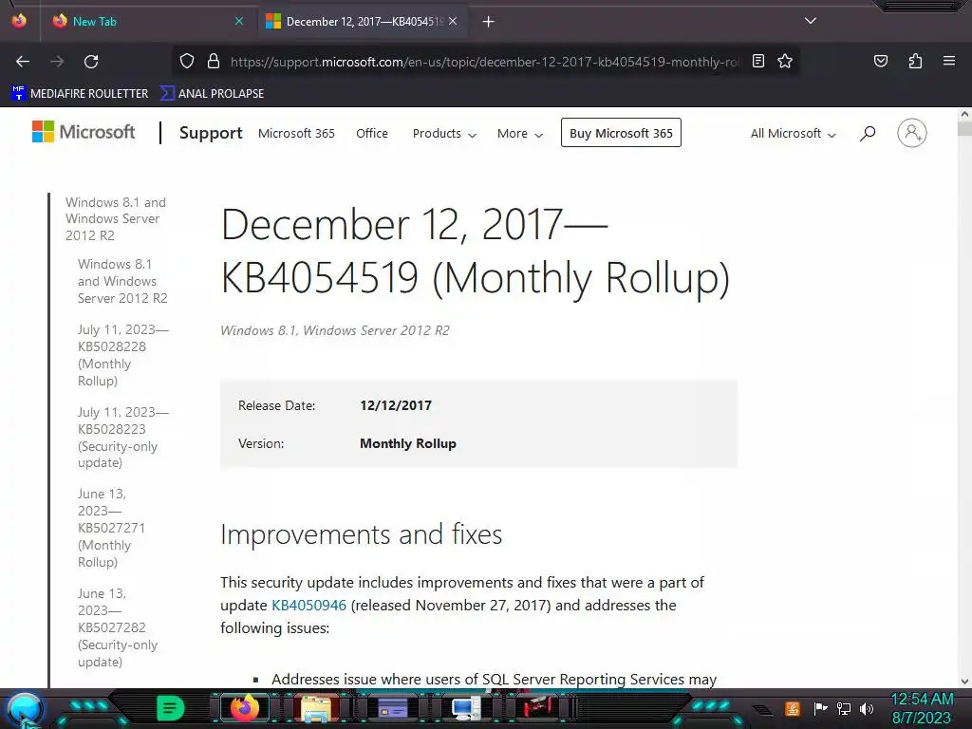
Task: Open the taskbar clock showing 12:54 AM
Action: pyautogui.click(x=922, y=708)
